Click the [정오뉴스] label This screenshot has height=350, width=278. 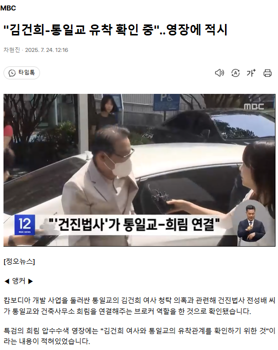(x=19, y=262)
